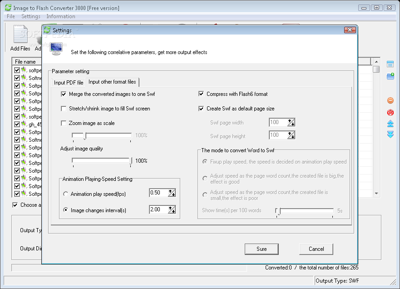Click the Animation play speed 0.50 field
The height and width of the screenshot is (289, 400).
(x=158, y=193)
